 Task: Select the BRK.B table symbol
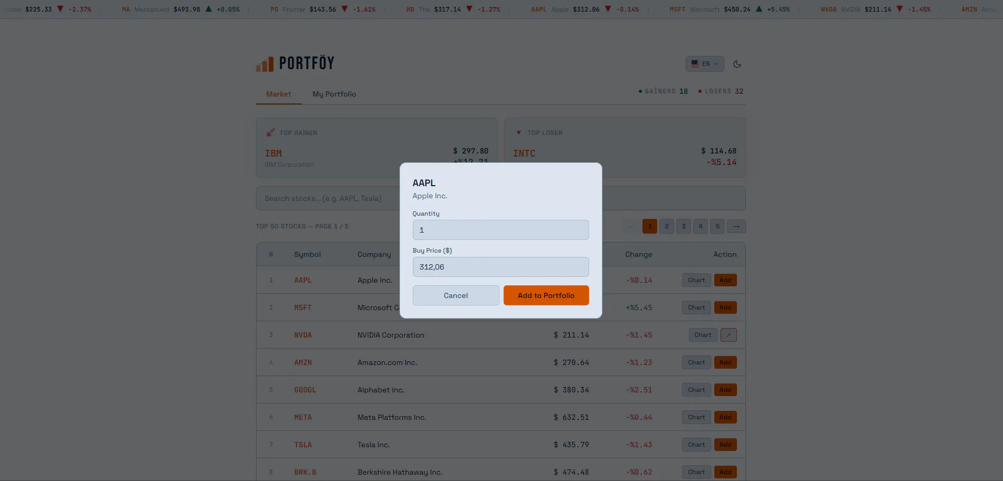click(305, 472)
